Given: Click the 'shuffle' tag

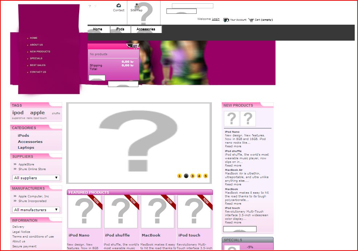Looking at the screenshot, I should click(x=56, y=113).
